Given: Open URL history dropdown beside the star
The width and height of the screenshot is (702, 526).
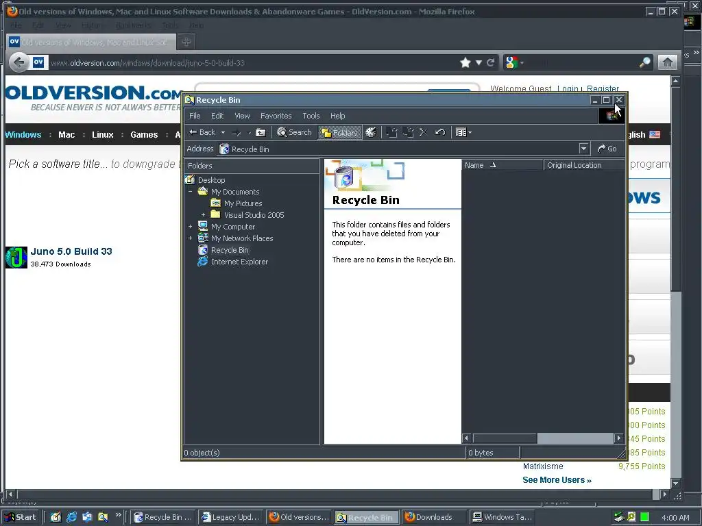Looking at the screenshot, I should tap(479, 62).
